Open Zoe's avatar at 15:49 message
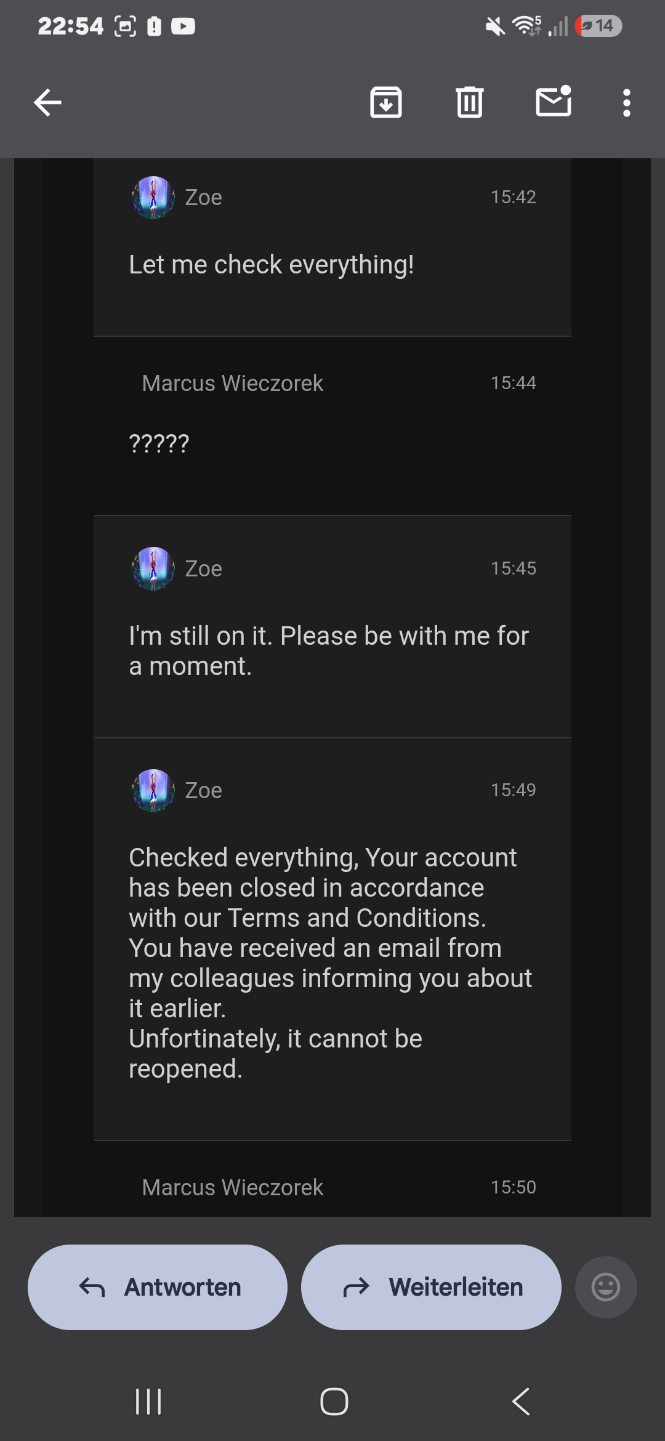The width and height of the screenshot is (665, 1441). coord(153,790)
